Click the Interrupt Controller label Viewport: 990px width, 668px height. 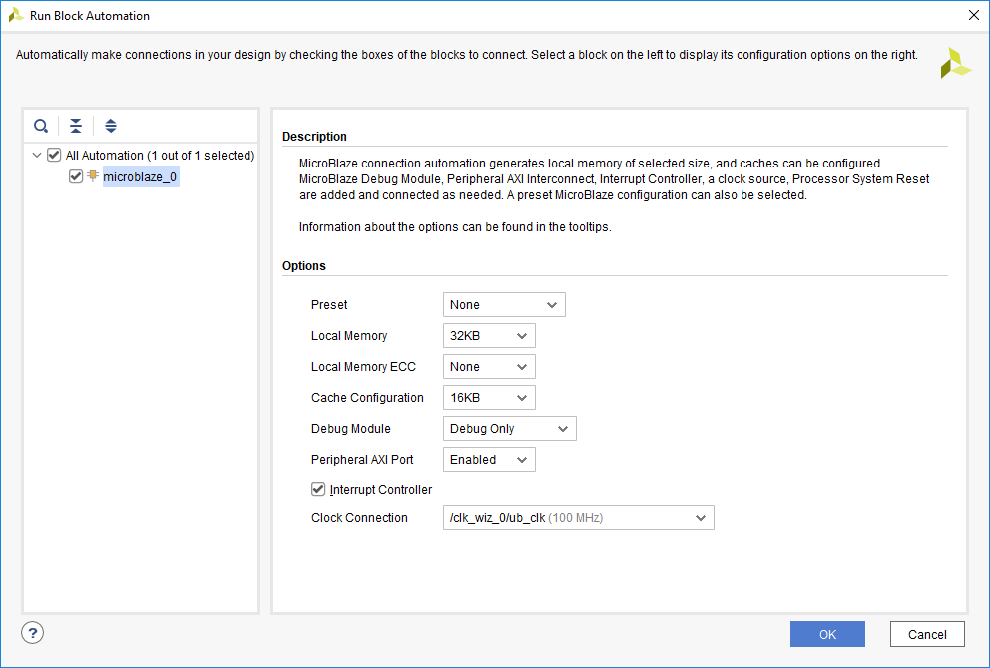click(380, 489)
